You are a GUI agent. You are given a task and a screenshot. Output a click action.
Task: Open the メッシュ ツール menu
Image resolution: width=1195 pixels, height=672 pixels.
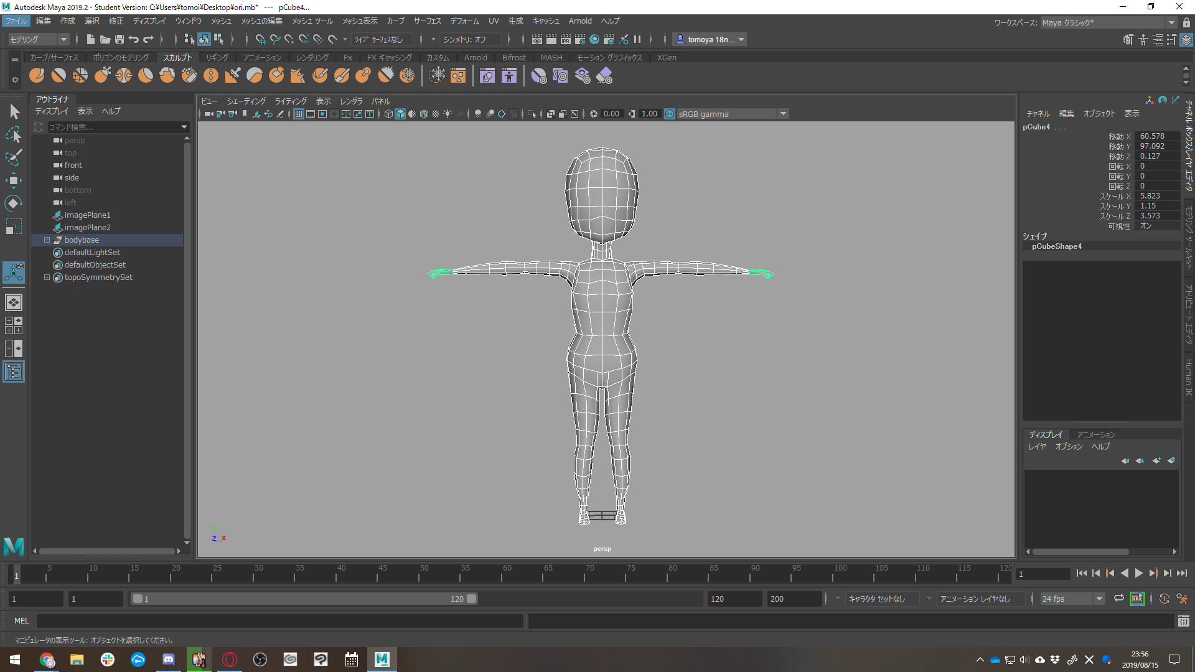pyautogui.click(x=312, y=21)
